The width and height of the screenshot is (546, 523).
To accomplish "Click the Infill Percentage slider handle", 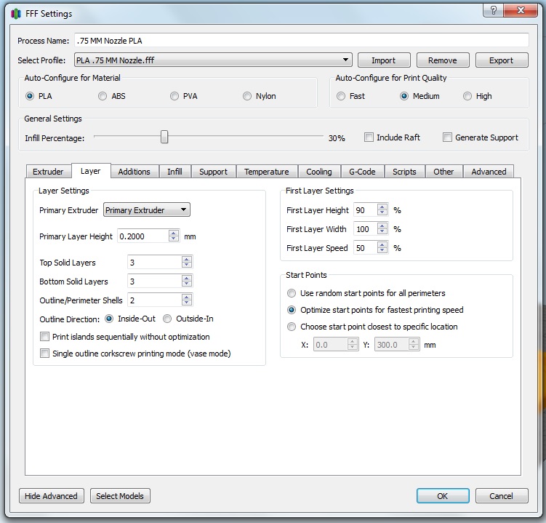I will click(x=164, y=137).
